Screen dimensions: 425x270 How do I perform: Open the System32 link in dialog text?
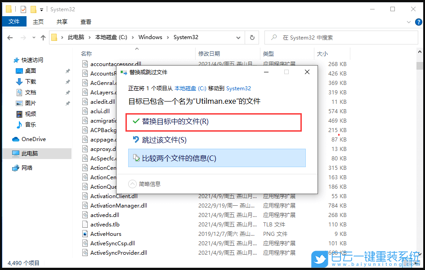click(238, 88)
